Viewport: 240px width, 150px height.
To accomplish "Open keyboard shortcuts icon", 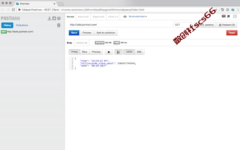I will 223,16.
